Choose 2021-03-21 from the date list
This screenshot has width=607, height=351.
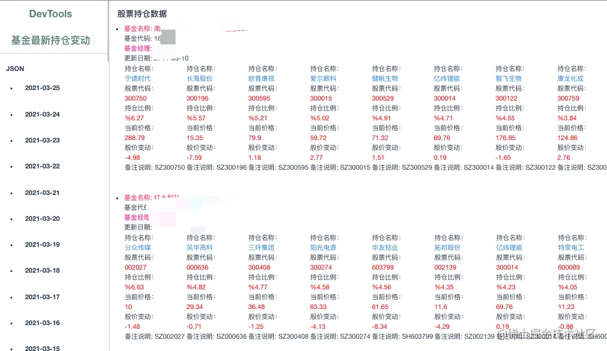coord(43,192)
